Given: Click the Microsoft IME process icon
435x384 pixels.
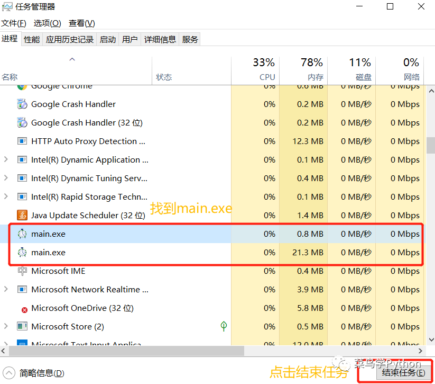Looking at the screenshot, I should 22,271.
